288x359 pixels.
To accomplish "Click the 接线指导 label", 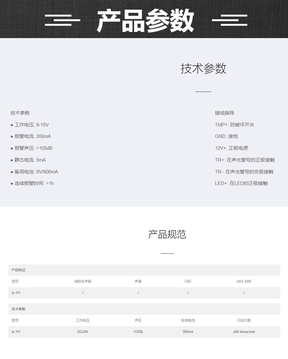I will point(225,113).
